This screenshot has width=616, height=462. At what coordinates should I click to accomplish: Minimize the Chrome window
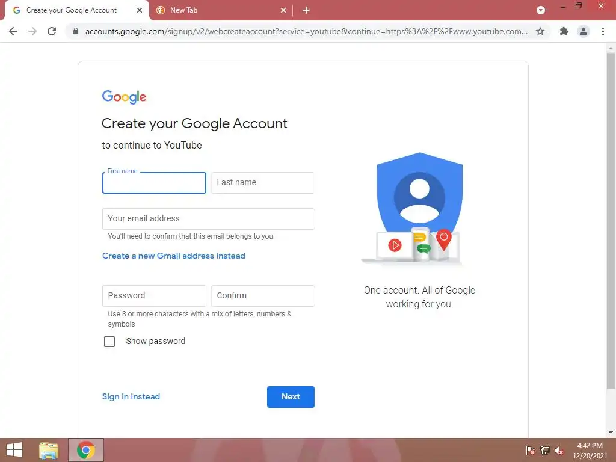pyautogui.click(x=562, y=6)
